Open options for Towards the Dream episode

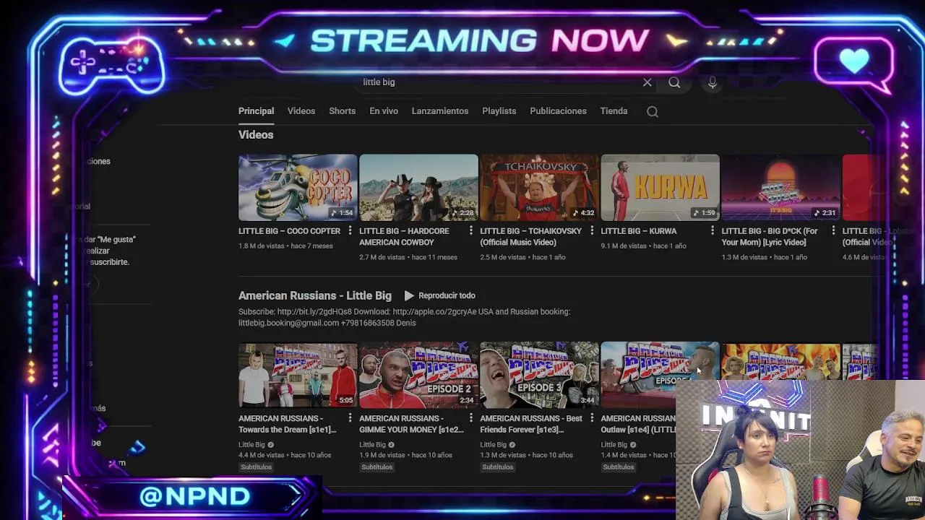point(350,418)
